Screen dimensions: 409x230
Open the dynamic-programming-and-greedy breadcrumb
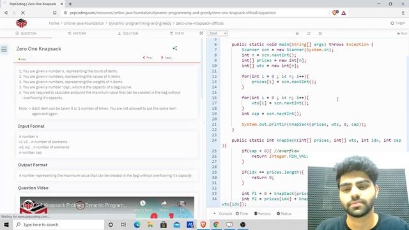click(x=140, y=23)
